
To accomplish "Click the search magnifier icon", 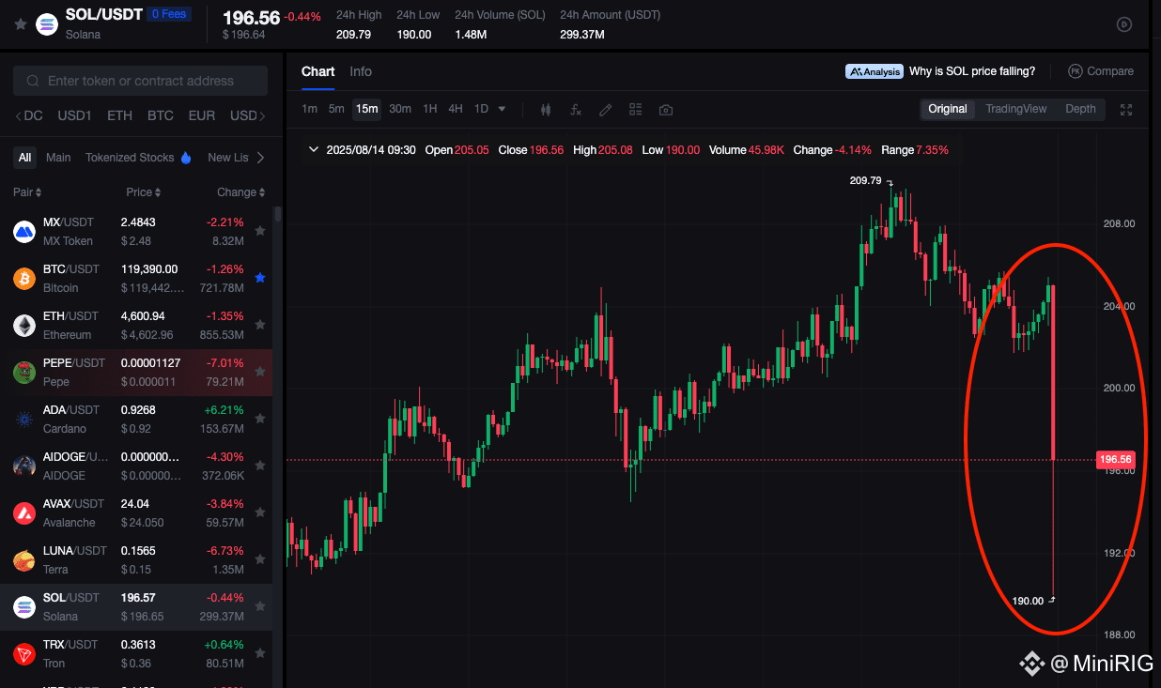I will coord(33,82).
